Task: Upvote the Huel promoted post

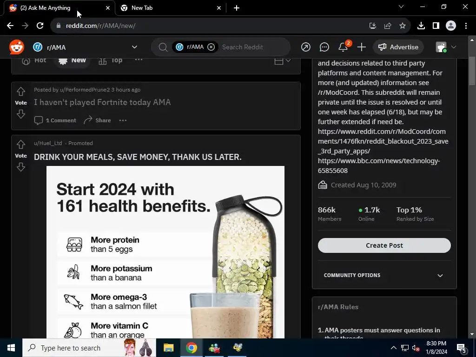Action: click(20, 144)
